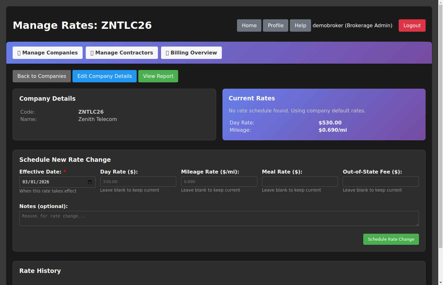
Task: Log out using the Logout button
Action: pos(412,26)
